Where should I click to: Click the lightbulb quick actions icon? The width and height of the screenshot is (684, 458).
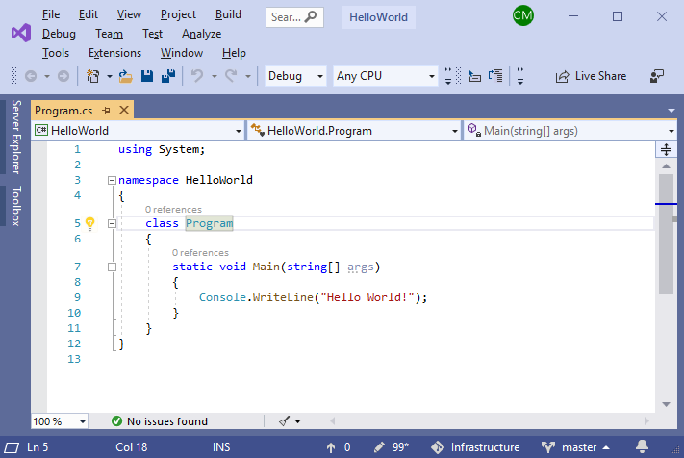pos(89,224)
